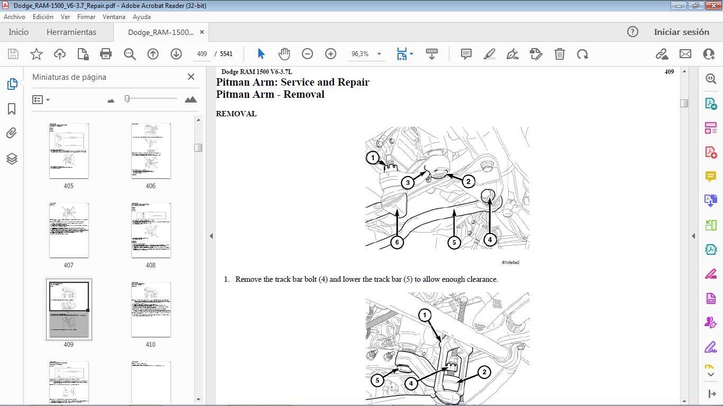The width and height of the screenshot is (723, 406).
Task: Click the search tool in right pane
Action: pyautogui.click(x=711, y=79)
